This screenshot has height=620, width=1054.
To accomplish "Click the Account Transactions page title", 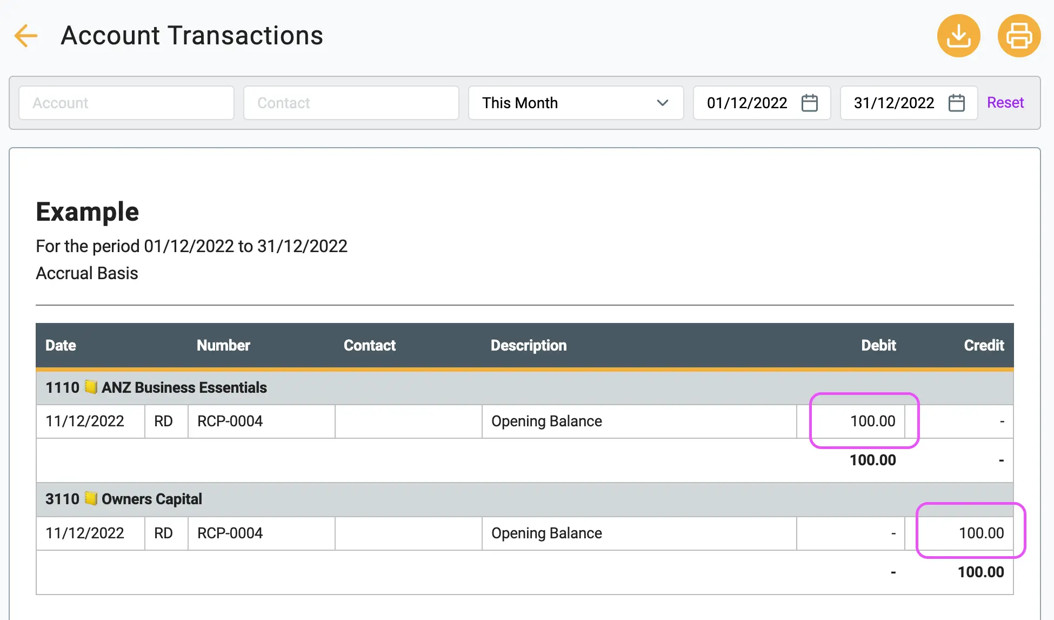I will click(192, 36).
